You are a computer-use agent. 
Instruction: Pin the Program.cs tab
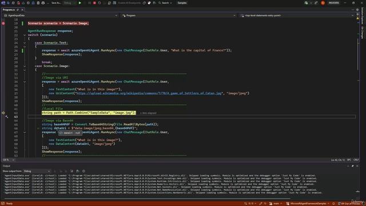18,10
